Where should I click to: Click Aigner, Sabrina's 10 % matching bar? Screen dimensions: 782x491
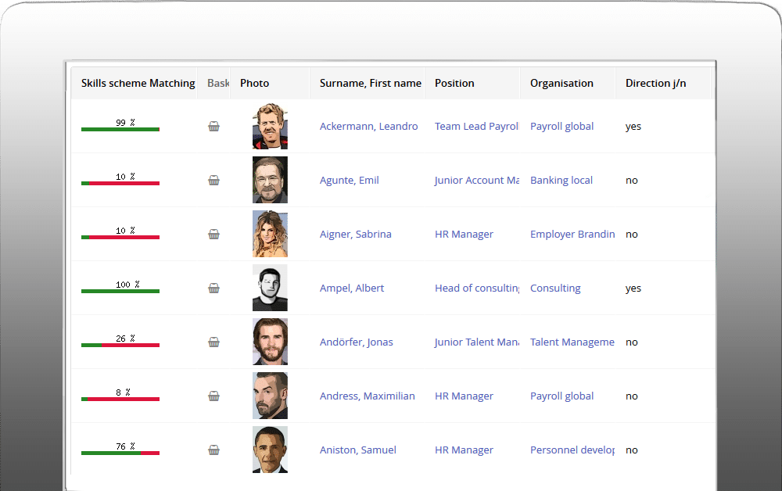coord(120,237)
